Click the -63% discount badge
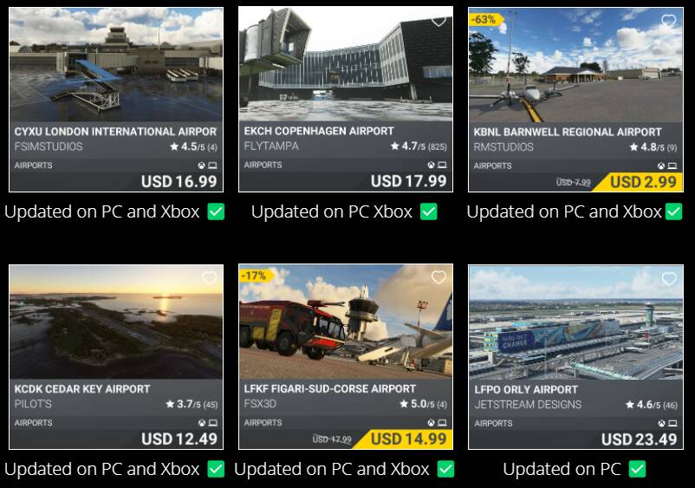695x488 pixels. pos(486,19)
